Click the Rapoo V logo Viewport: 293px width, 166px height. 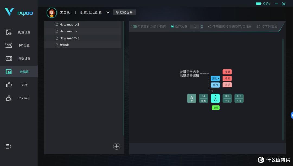coord(9,12)
